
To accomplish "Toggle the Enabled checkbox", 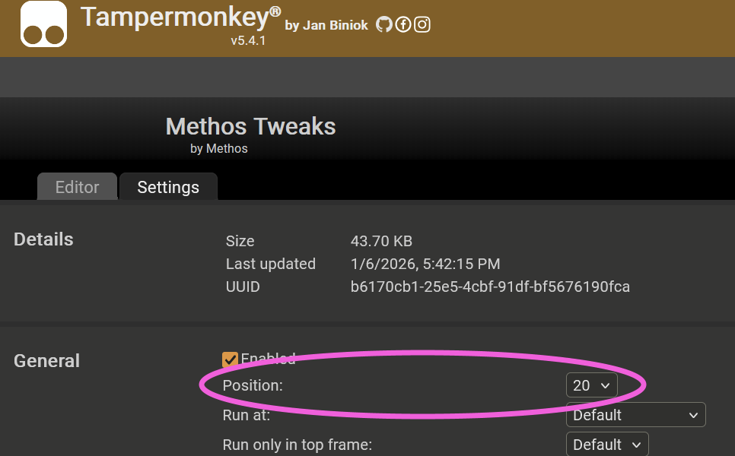I will point(230,359).
